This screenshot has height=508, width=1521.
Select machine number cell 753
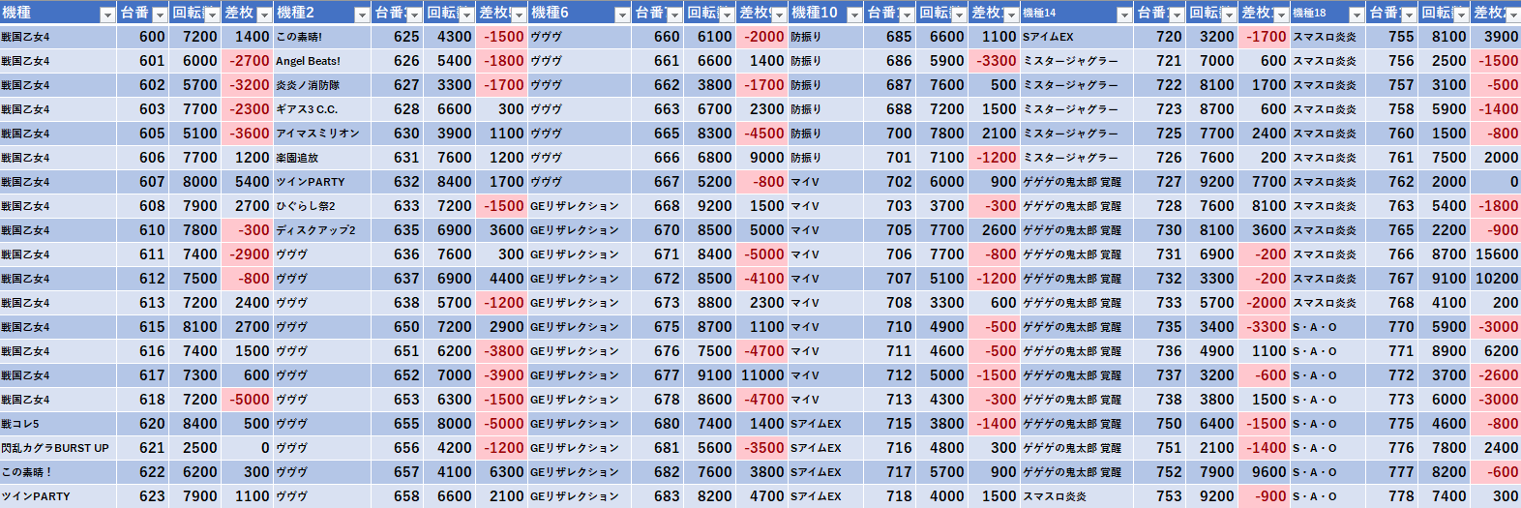click(1159, 496)
